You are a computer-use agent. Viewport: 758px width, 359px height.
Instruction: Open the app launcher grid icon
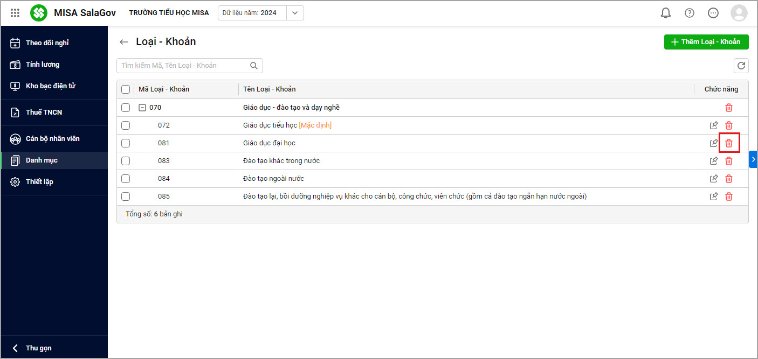[x=15, y=13]
